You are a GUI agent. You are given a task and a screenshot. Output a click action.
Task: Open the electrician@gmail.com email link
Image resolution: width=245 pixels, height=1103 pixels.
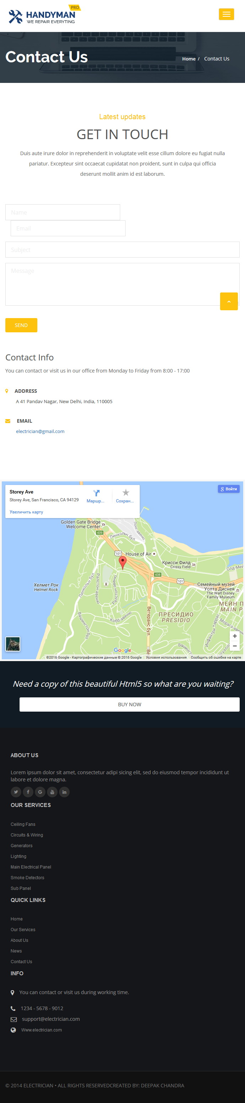click(40, 431)
